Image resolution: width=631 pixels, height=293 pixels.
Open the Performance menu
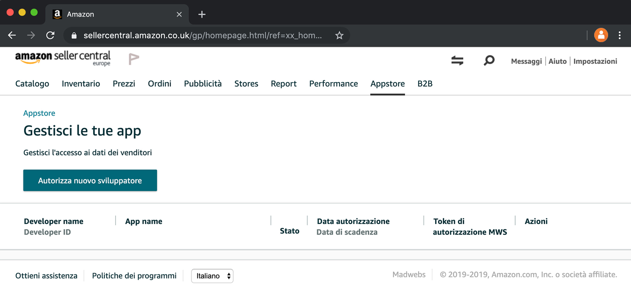333,84
